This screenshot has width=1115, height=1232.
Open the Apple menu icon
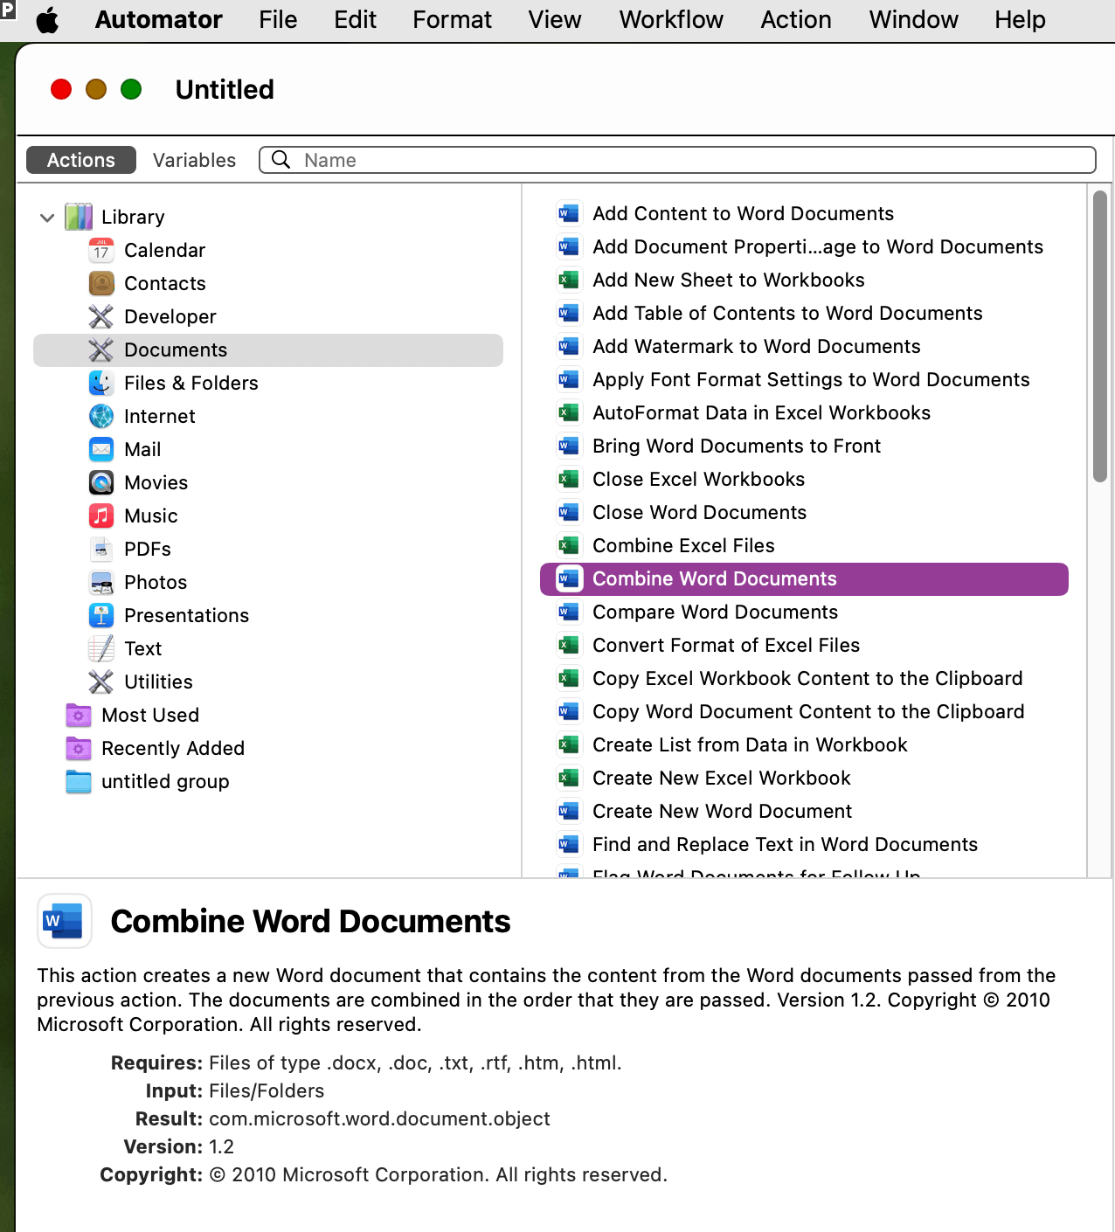coord(47,20)
